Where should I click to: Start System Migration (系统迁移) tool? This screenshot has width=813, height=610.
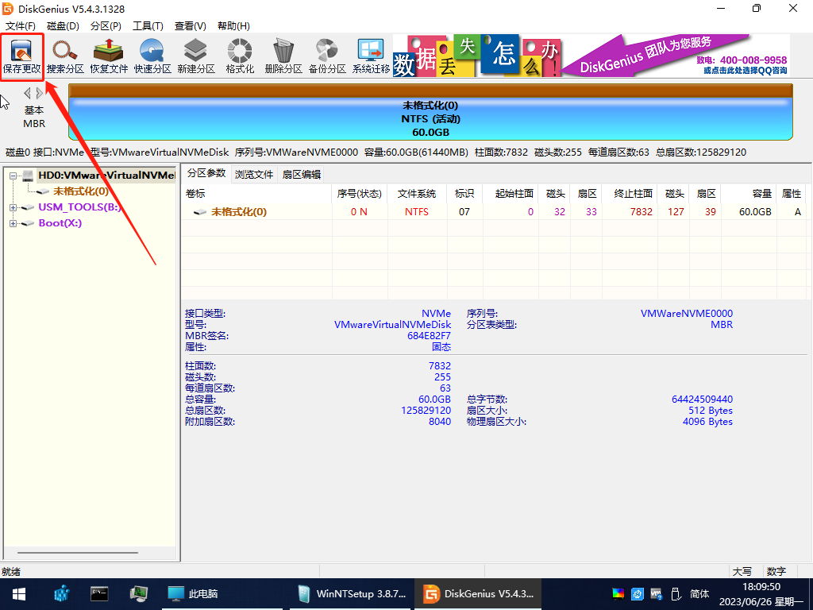[371, 56]
